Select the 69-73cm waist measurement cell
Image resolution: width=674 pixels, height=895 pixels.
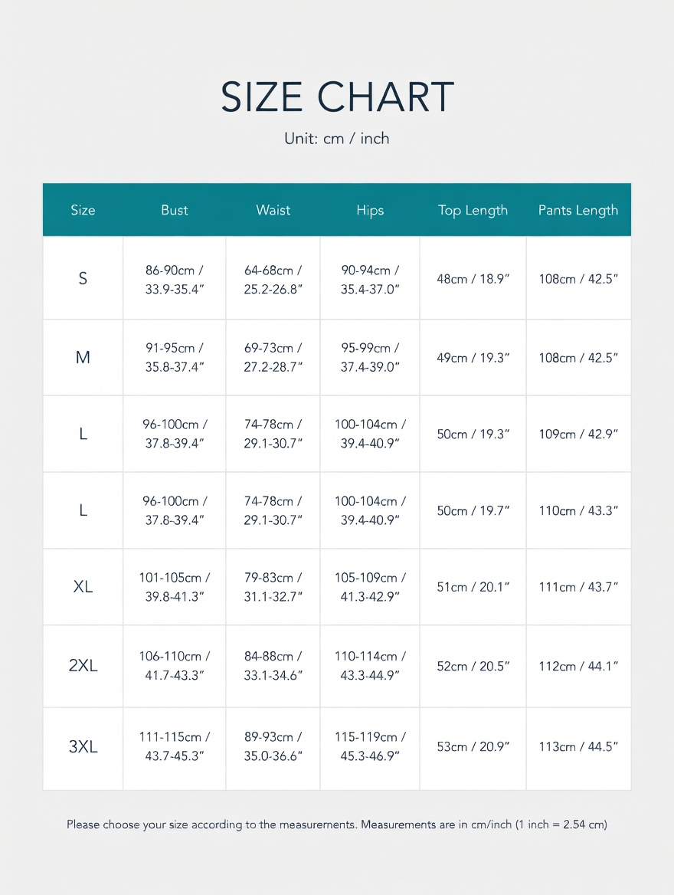273,358
